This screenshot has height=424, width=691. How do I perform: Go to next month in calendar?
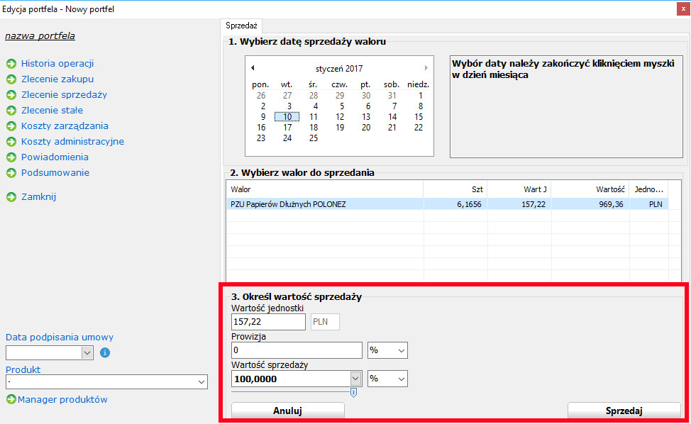(426, 68)
